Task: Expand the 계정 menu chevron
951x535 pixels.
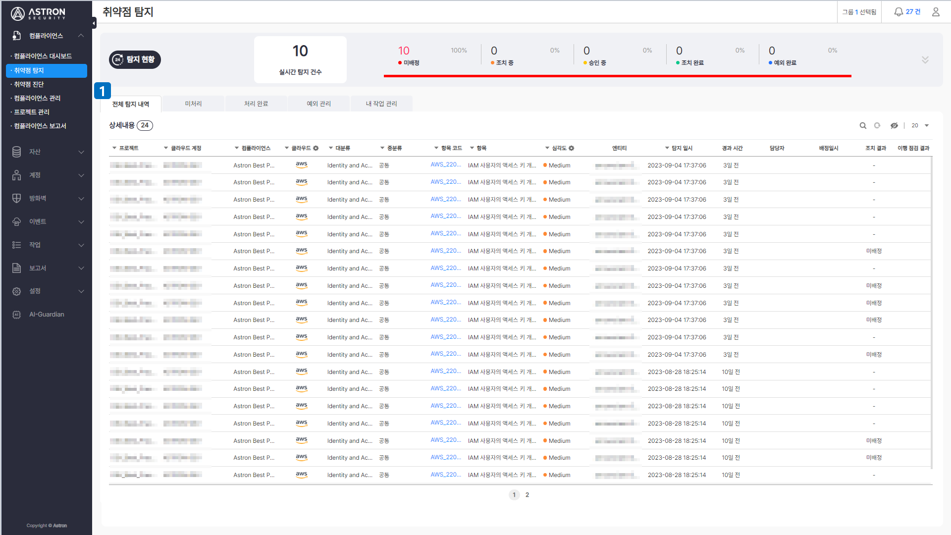Action: coord(81,175)
